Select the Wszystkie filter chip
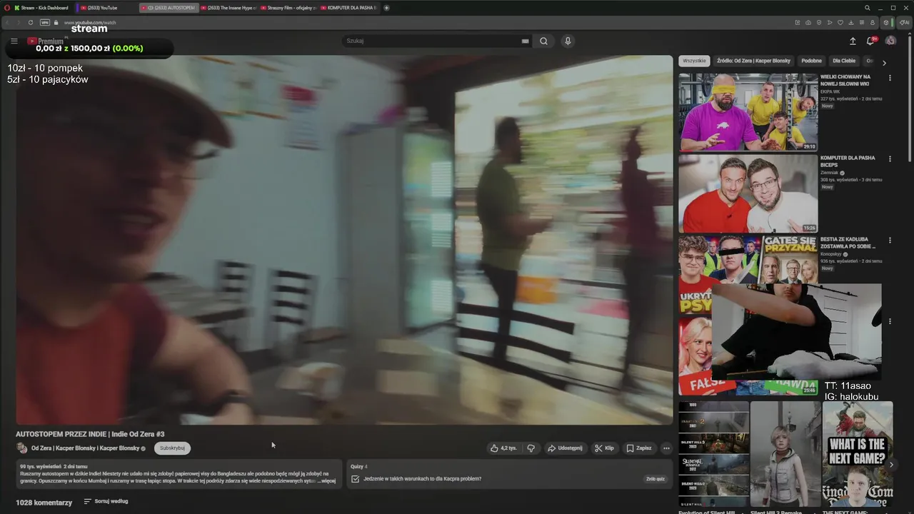The height and width of the screenshot is (514, 914). 694,61
